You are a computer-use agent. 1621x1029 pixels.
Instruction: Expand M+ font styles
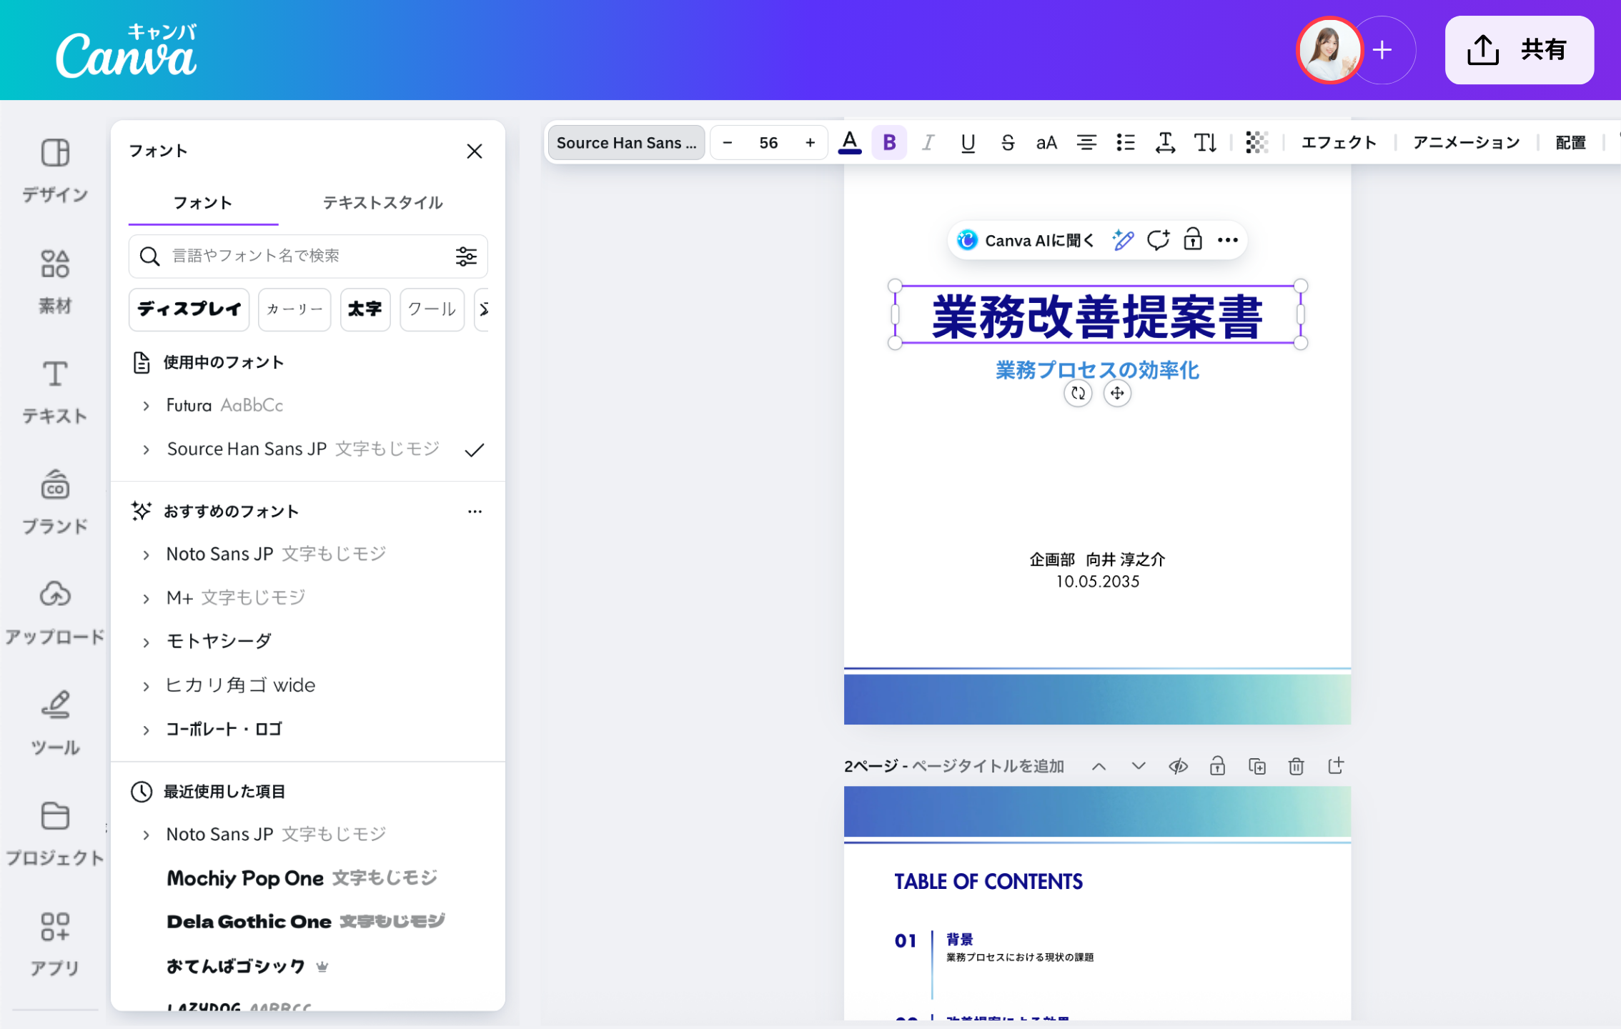pyautogui.click(x=146, y=598)
